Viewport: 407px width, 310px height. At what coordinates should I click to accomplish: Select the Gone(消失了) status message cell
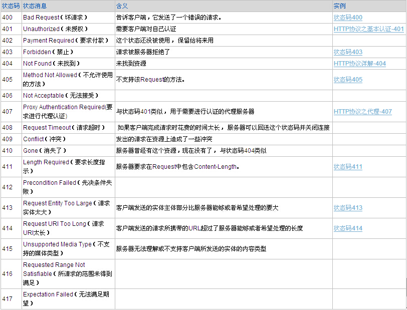coord(44,151)
